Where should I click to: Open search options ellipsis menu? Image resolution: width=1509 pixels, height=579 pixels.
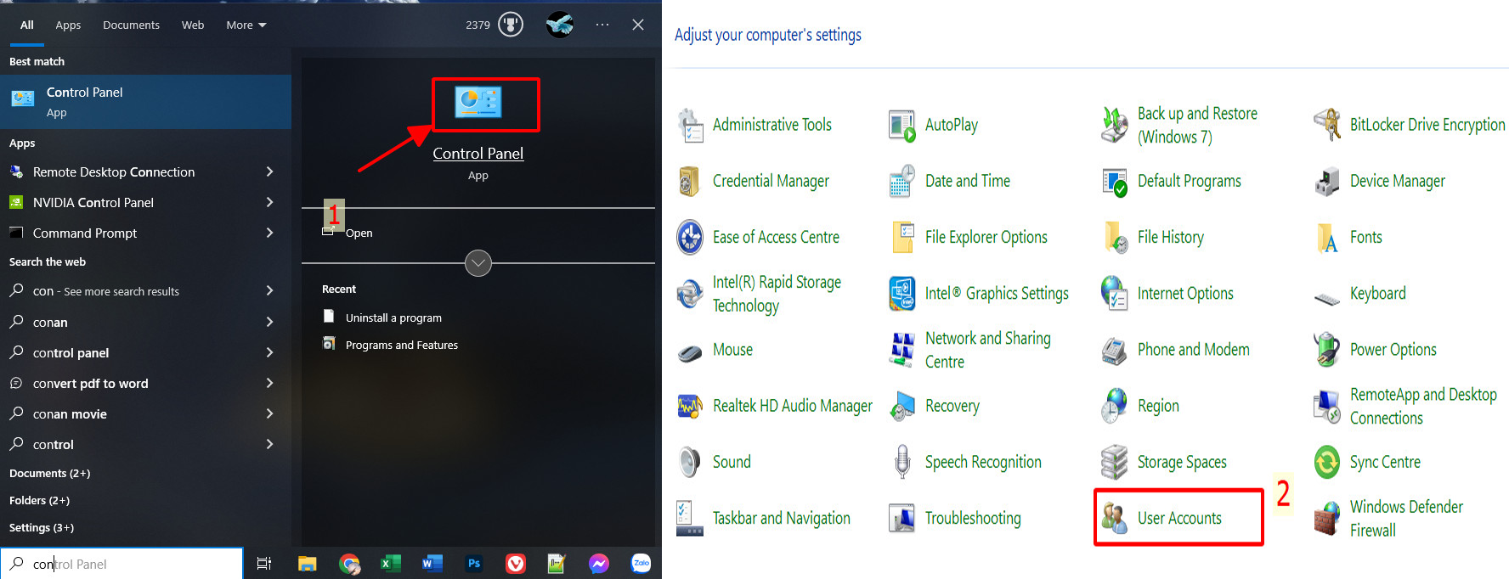coord(602,25)
